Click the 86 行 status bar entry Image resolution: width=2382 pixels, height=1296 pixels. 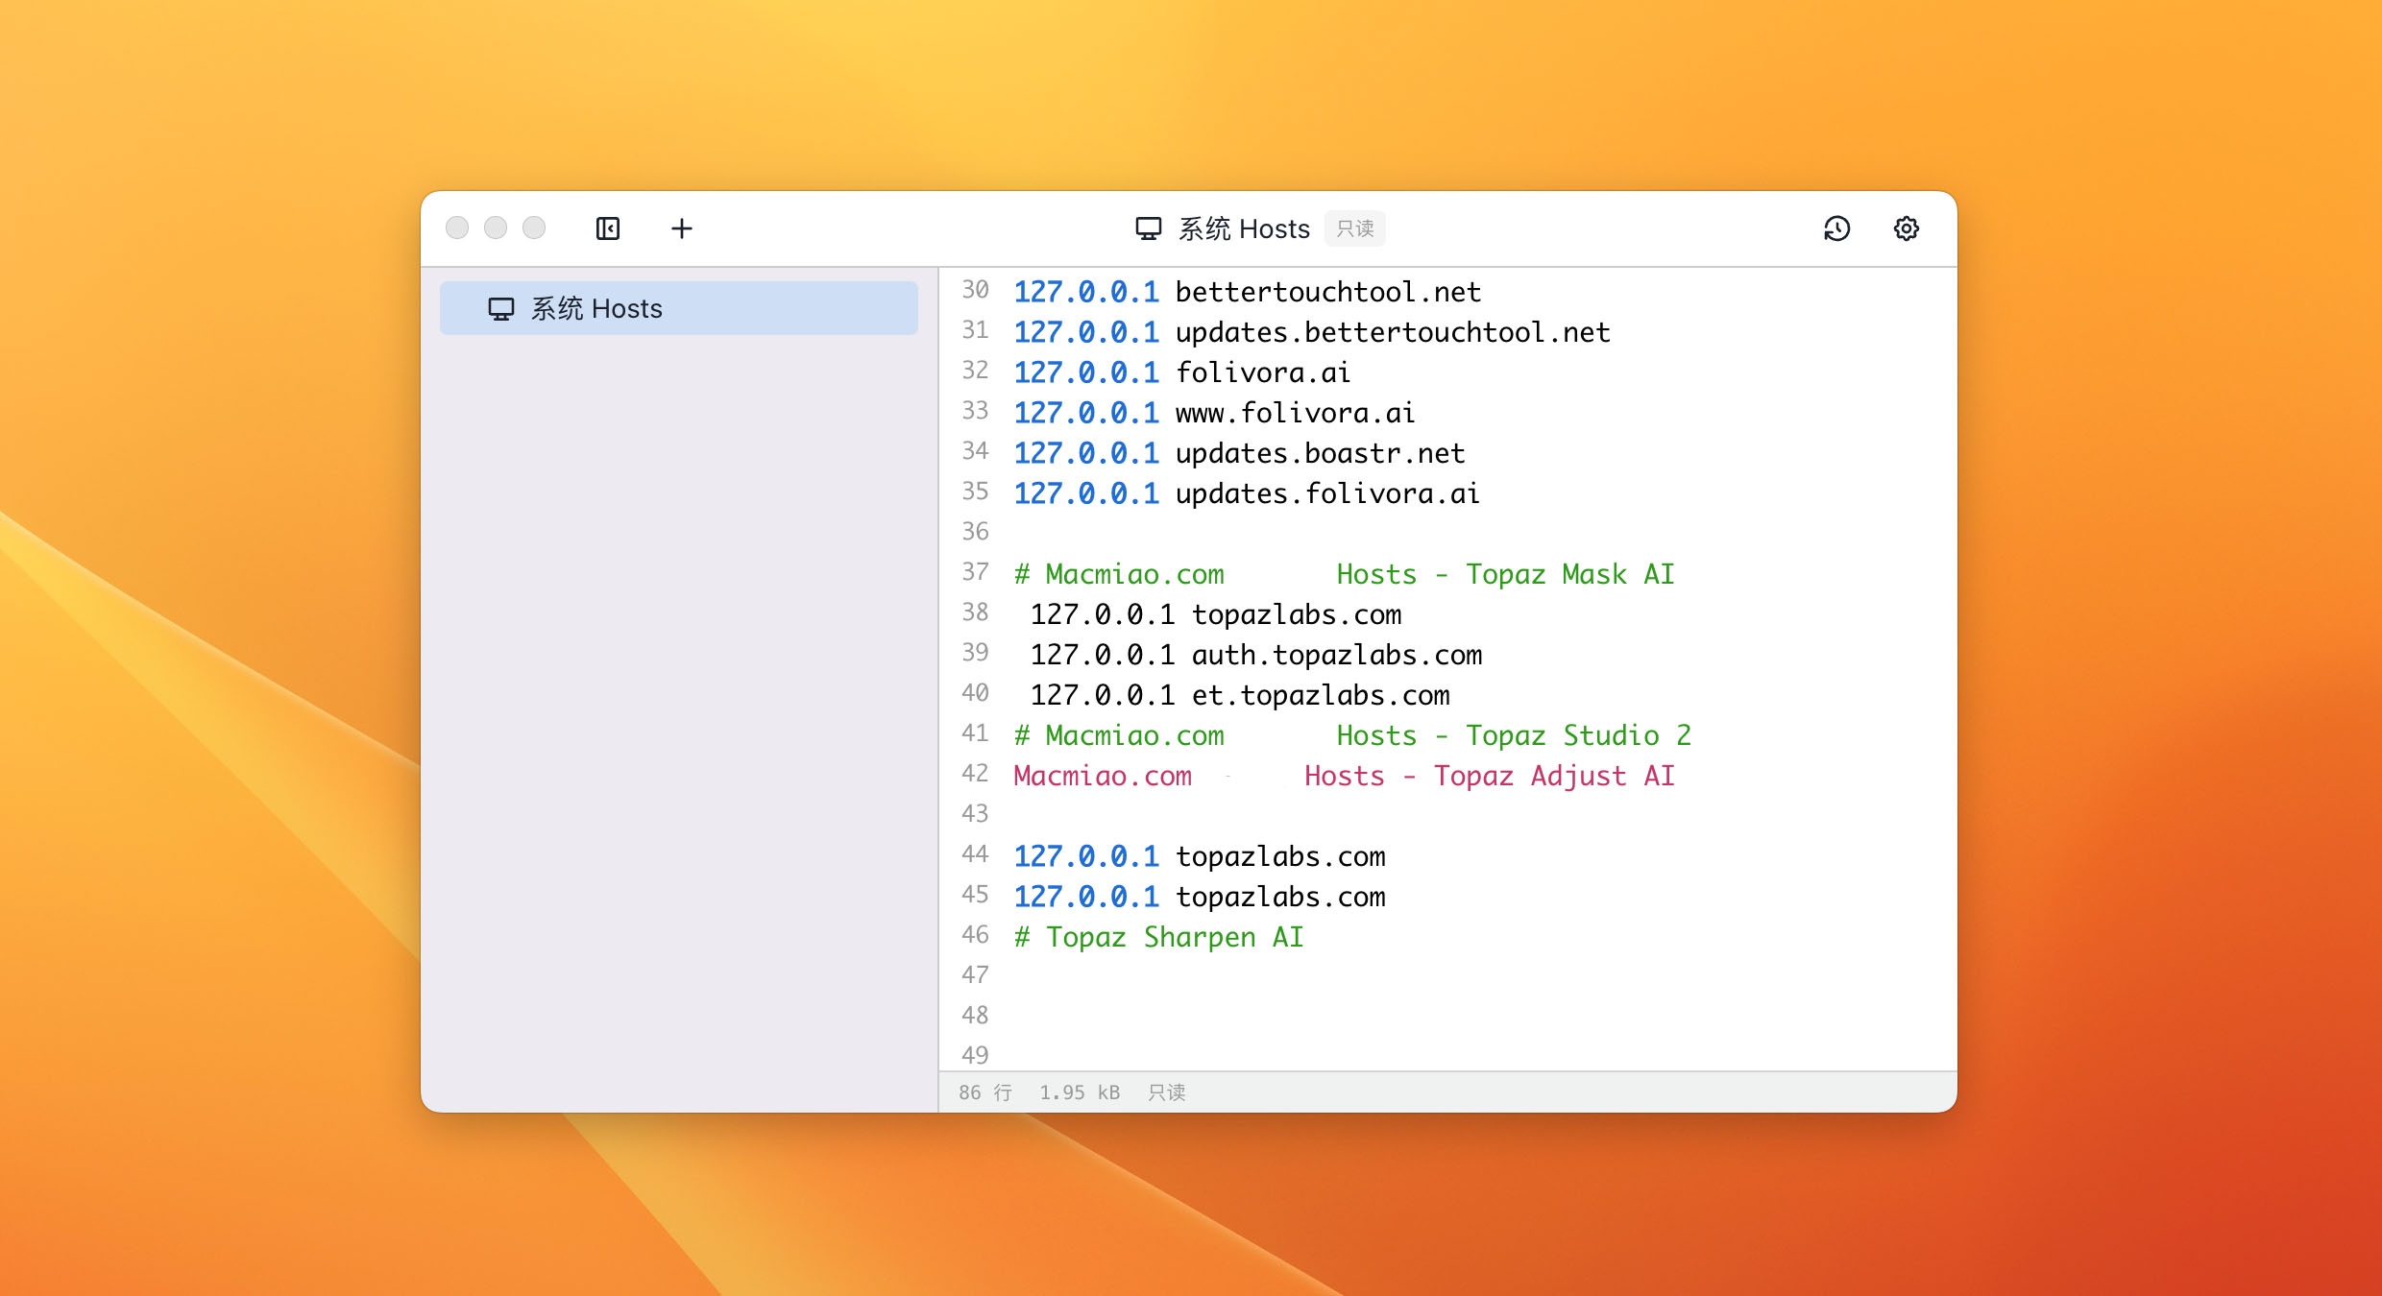click(x=985, y=1092)
